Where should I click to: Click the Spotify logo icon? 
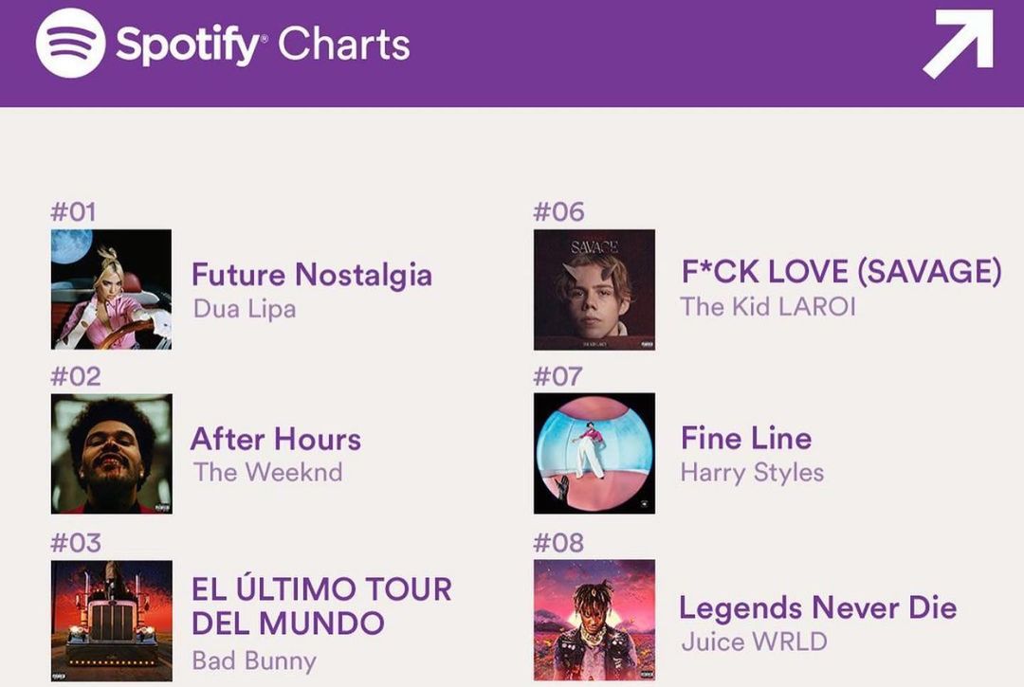(70, 44)
